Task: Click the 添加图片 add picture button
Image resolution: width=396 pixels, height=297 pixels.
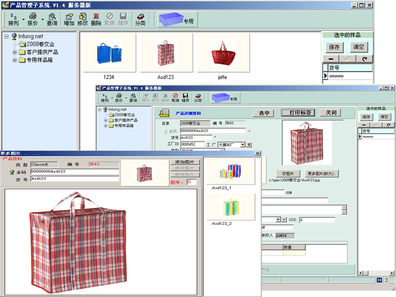Action: click(185, 162)
